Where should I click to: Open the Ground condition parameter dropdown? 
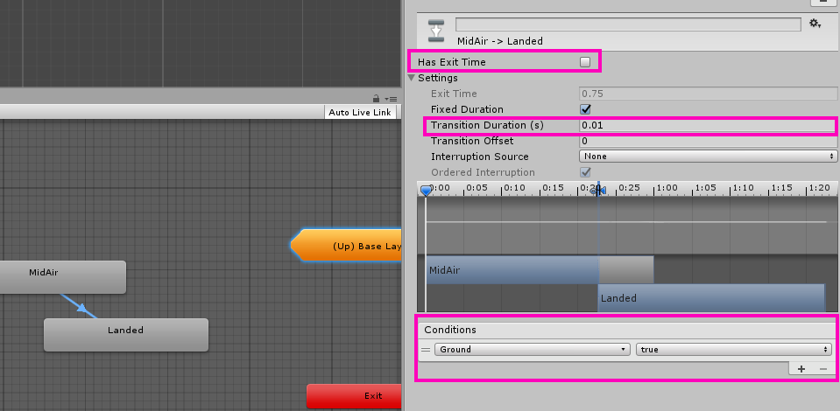coord(532,350)
